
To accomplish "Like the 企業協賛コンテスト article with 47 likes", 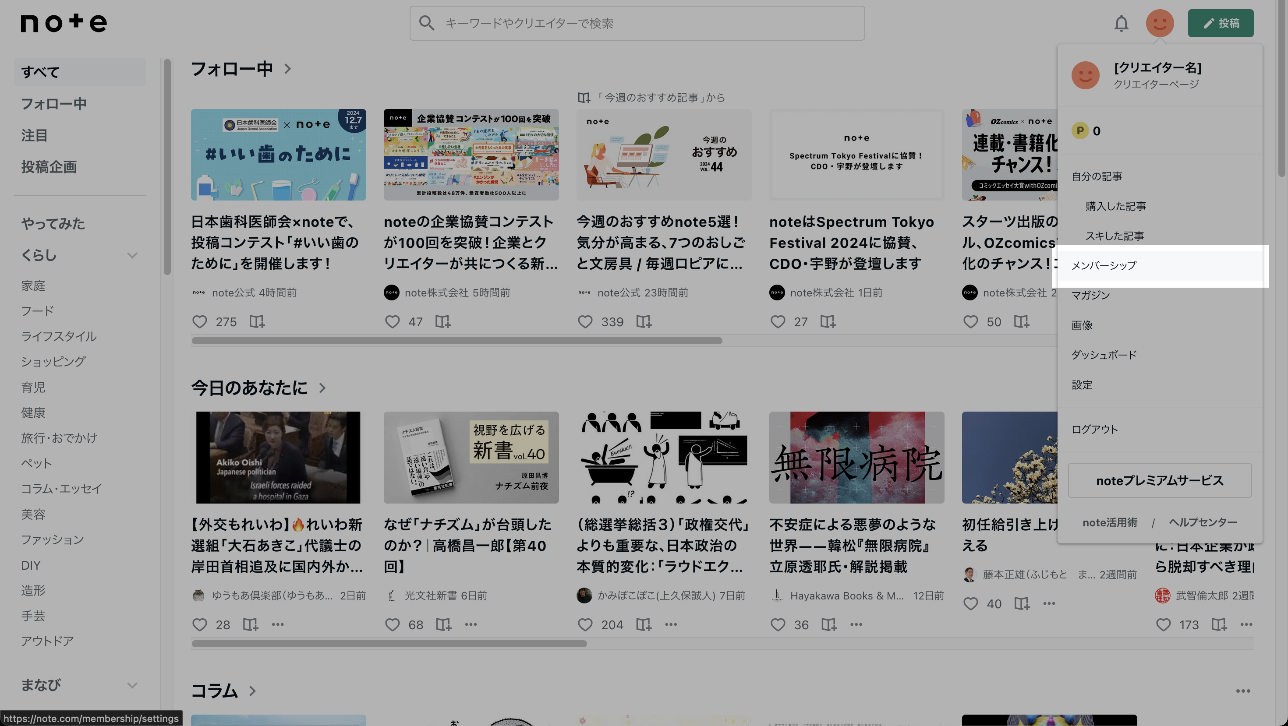I will pos(392,322).
